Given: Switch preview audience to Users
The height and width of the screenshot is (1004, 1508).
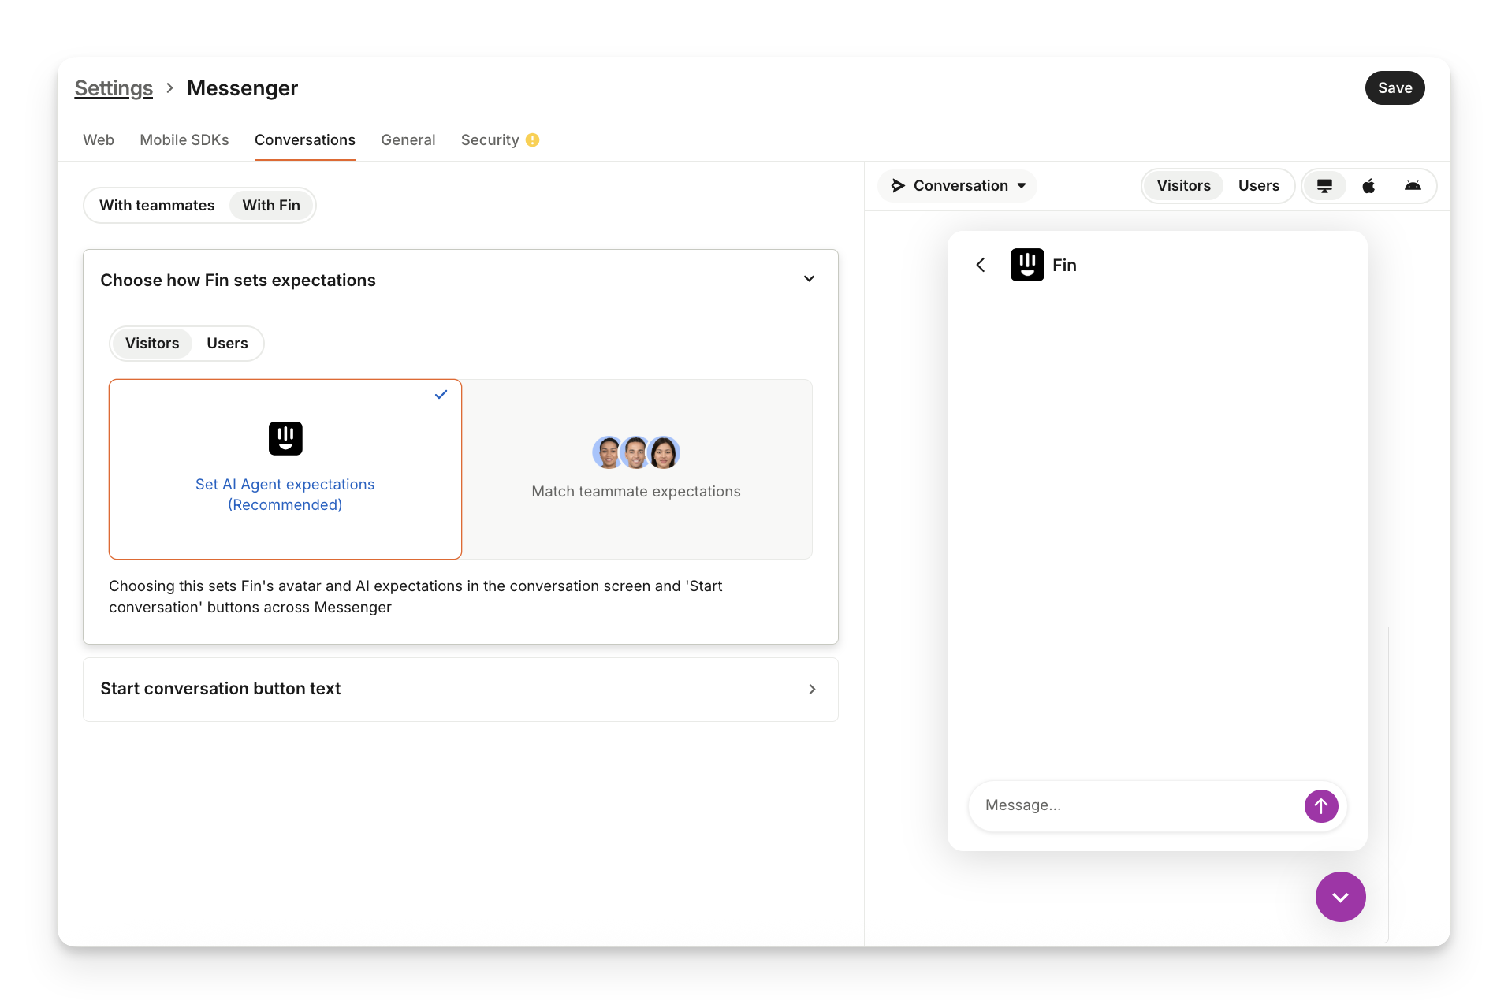Looking at the screenshot, I should (x=1258, y=186).
